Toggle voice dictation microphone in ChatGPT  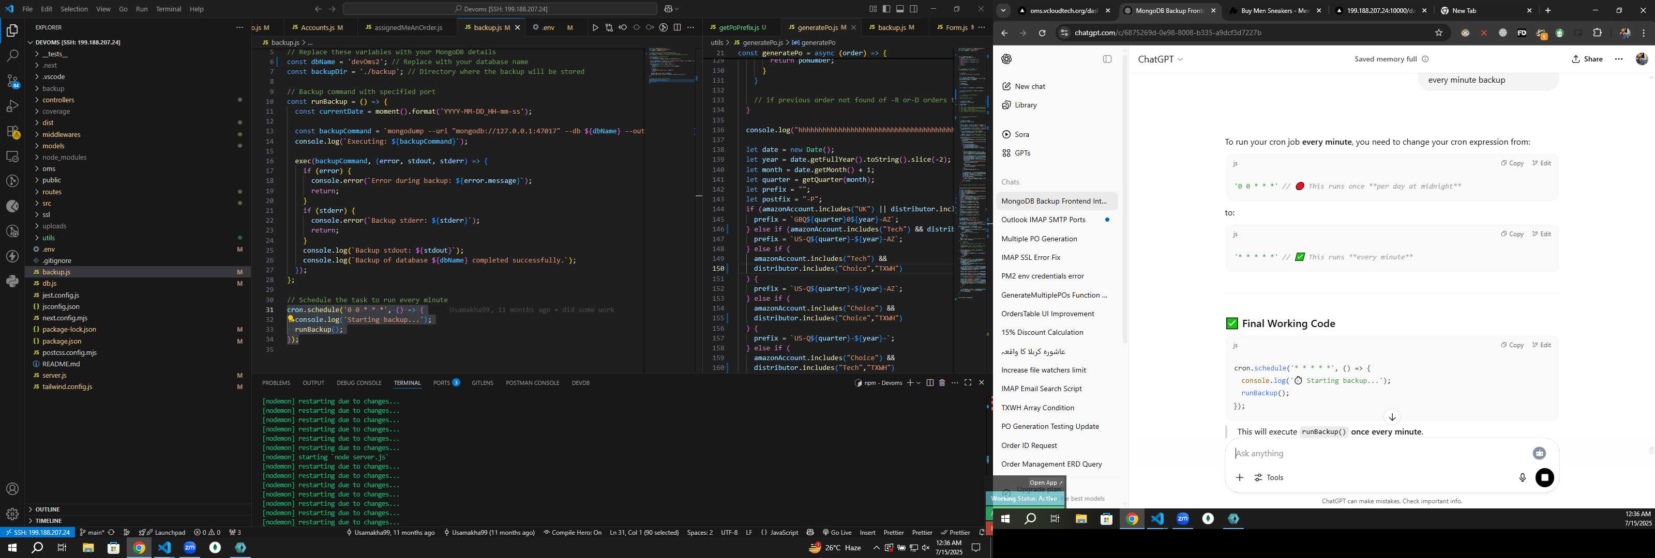tap(1522, 478)
